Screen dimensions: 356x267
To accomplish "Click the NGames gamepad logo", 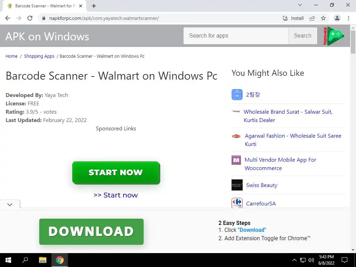I will [x=333, y=36].
